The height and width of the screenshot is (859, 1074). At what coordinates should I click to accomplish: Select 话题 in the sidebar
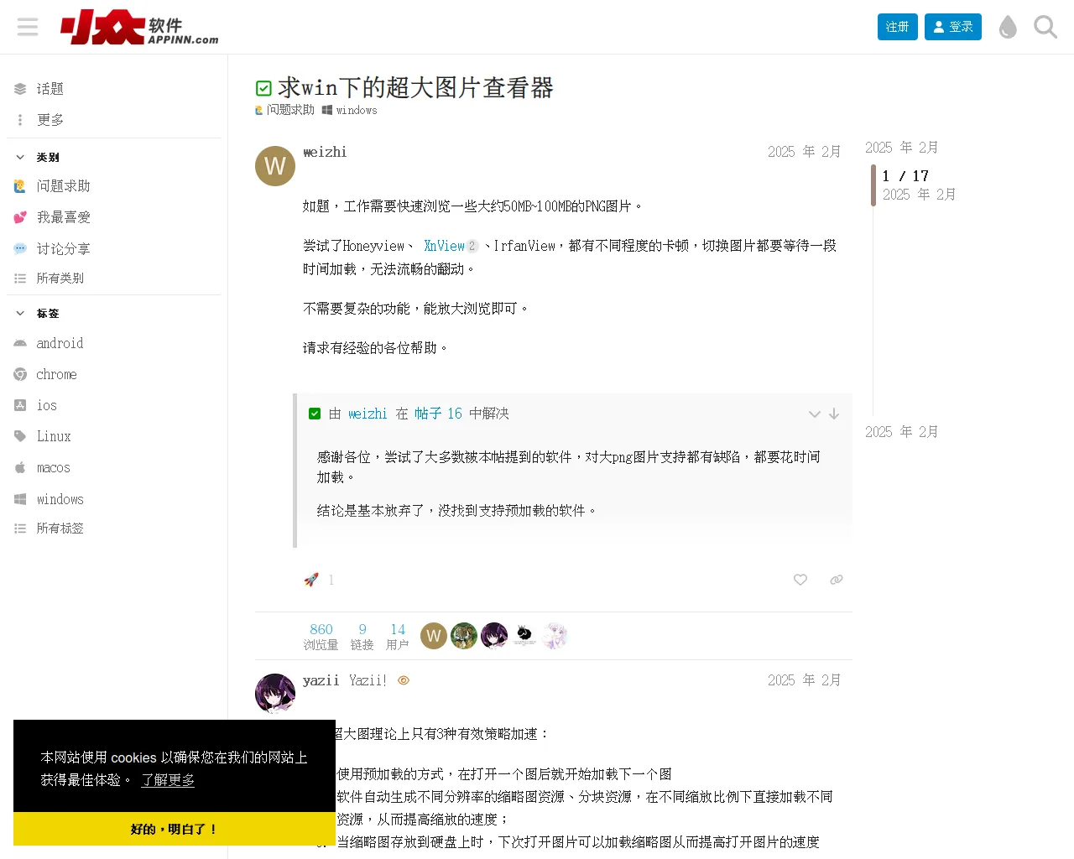click(x=50, y=89)
